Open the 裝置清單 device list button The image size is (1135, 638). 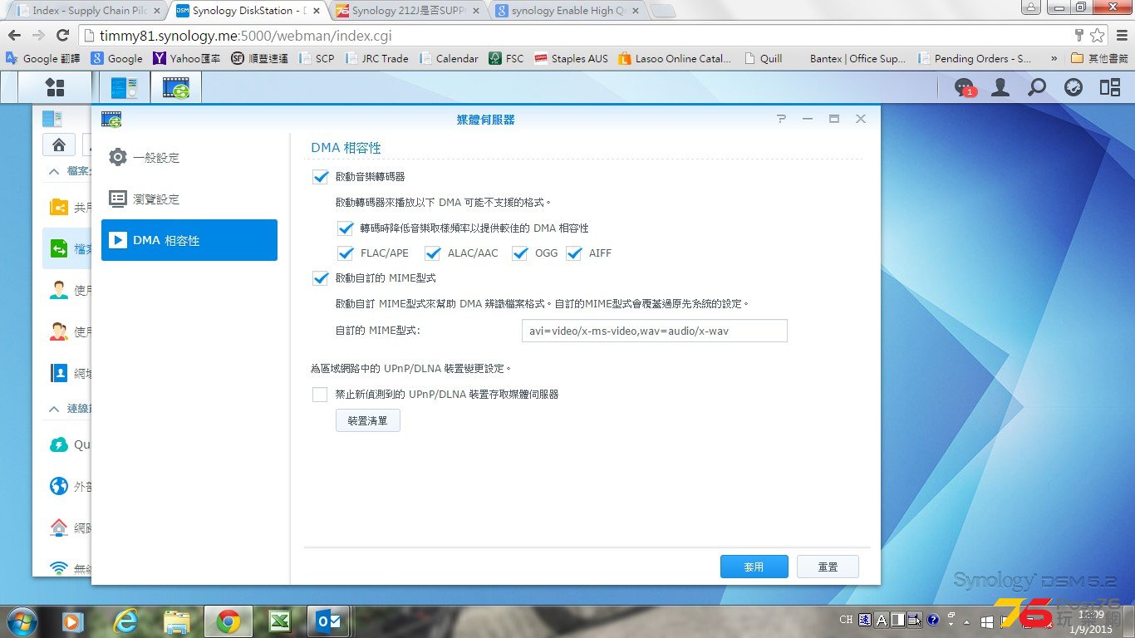coord(368,420)
